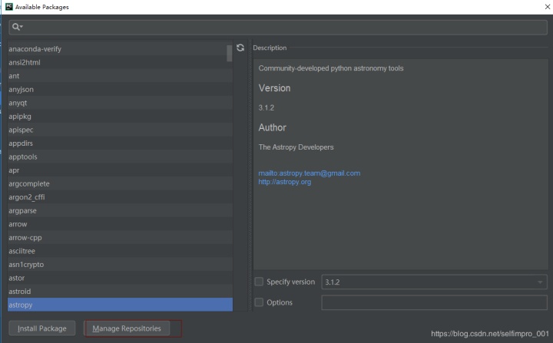The height and width of the screenshot is (343, 553).
Task: Select the ant package
Action: 120,76
